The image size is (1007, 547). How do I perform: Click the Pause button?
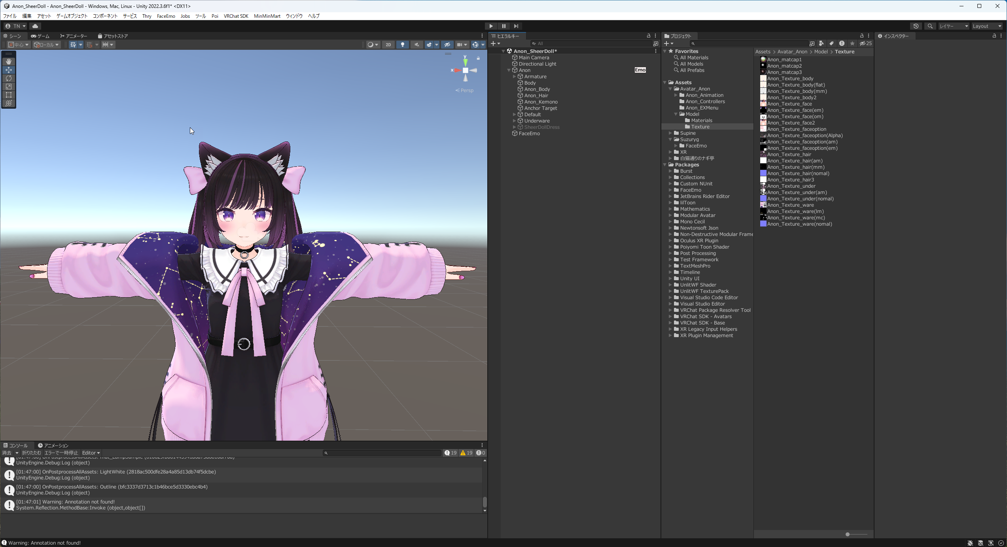click(503, 26)
